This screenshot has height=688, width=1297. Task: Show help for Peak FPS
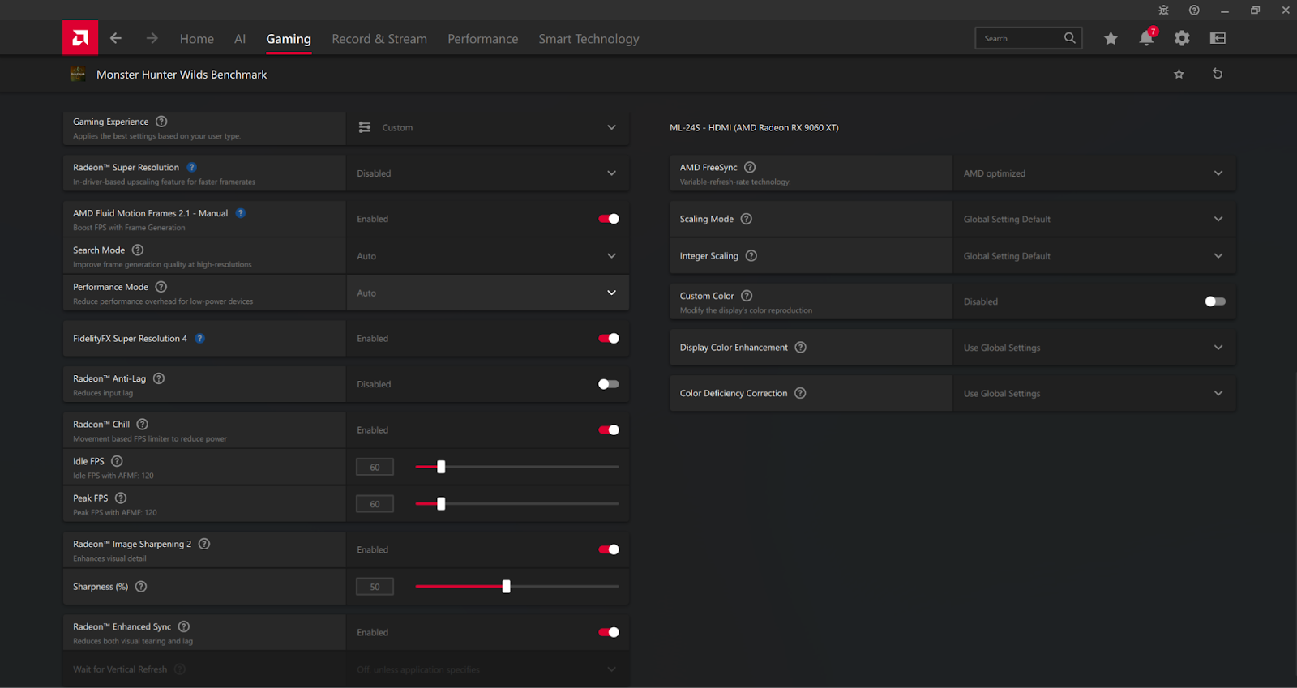(121, 498)
